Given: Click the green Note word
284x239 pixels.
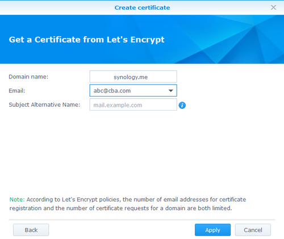Looking at the screenshot, I should [x=17, y=199].
